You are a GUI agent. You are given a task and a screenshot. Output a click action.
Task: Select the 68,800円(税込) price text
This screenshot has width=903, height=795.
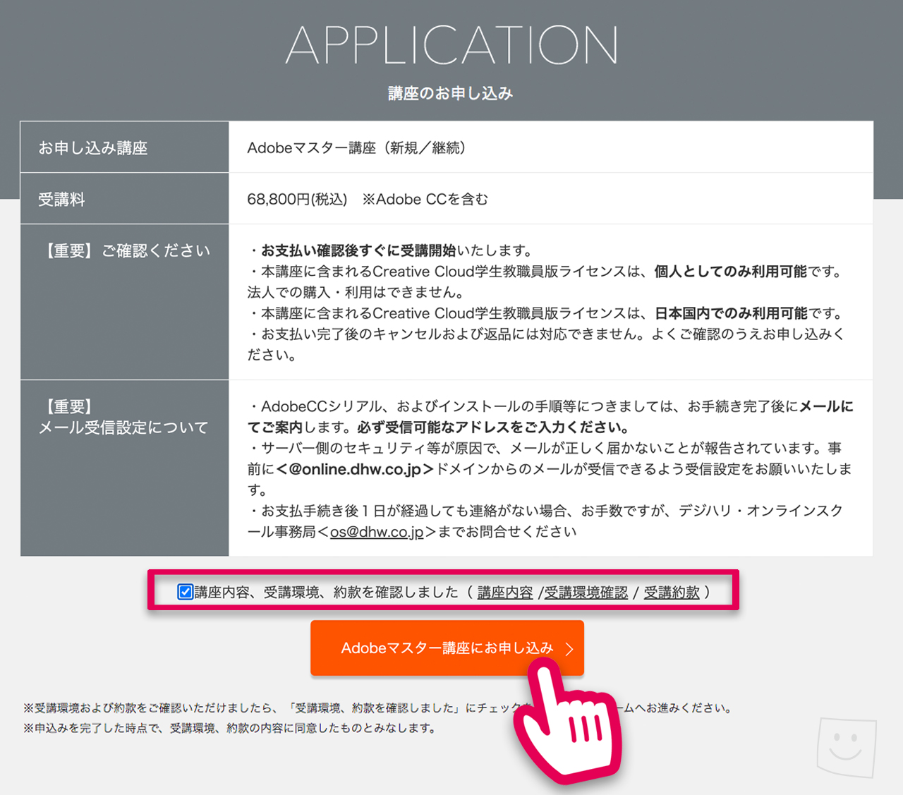[x=297, y=200]
